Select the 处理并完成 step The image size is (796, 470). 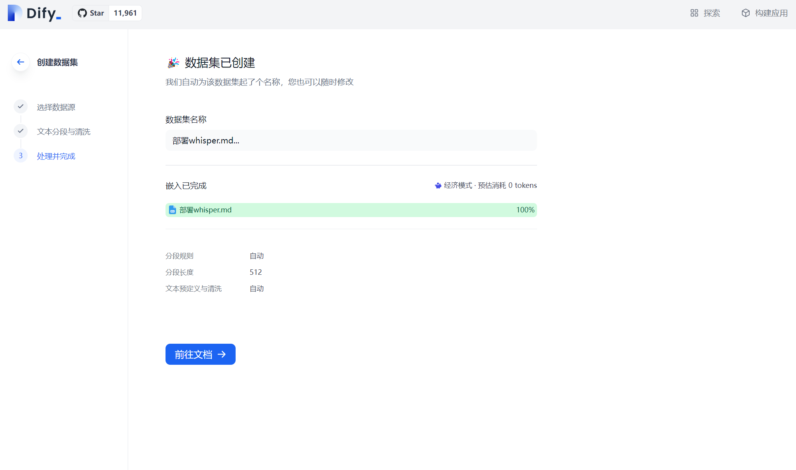[x=56, y=156]
